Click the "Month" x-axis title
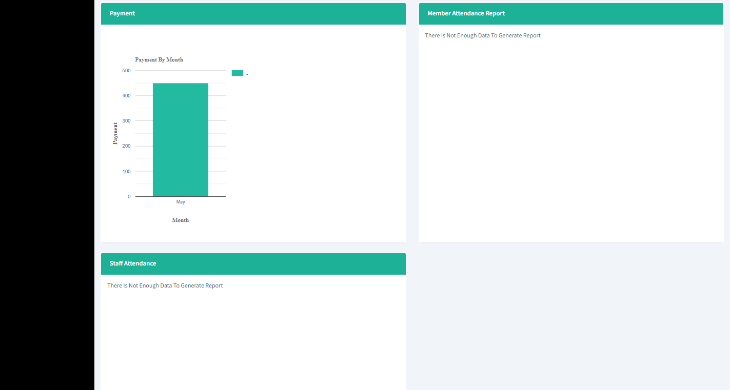 click(x=181, y=220)
